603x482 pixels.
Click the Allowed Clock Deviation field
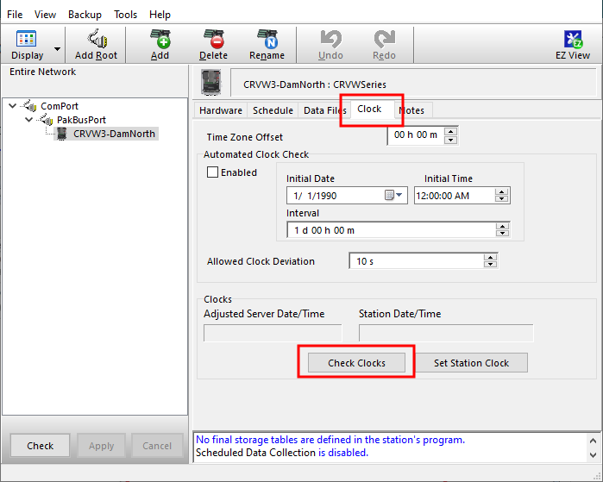(416, 261)
